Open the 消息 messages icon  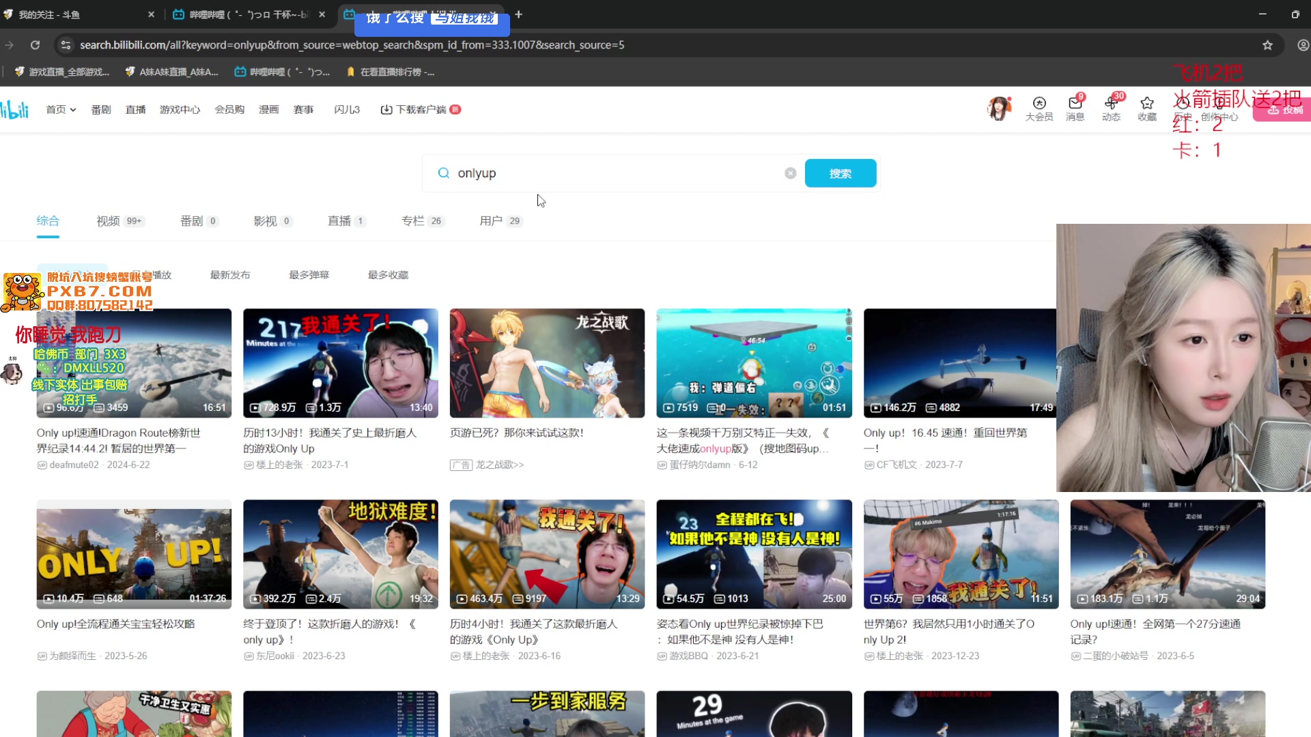click(x=1075, y=109)
